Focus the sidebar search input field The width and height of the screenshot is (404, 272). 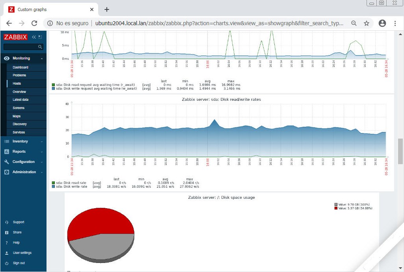coord(23,47)
